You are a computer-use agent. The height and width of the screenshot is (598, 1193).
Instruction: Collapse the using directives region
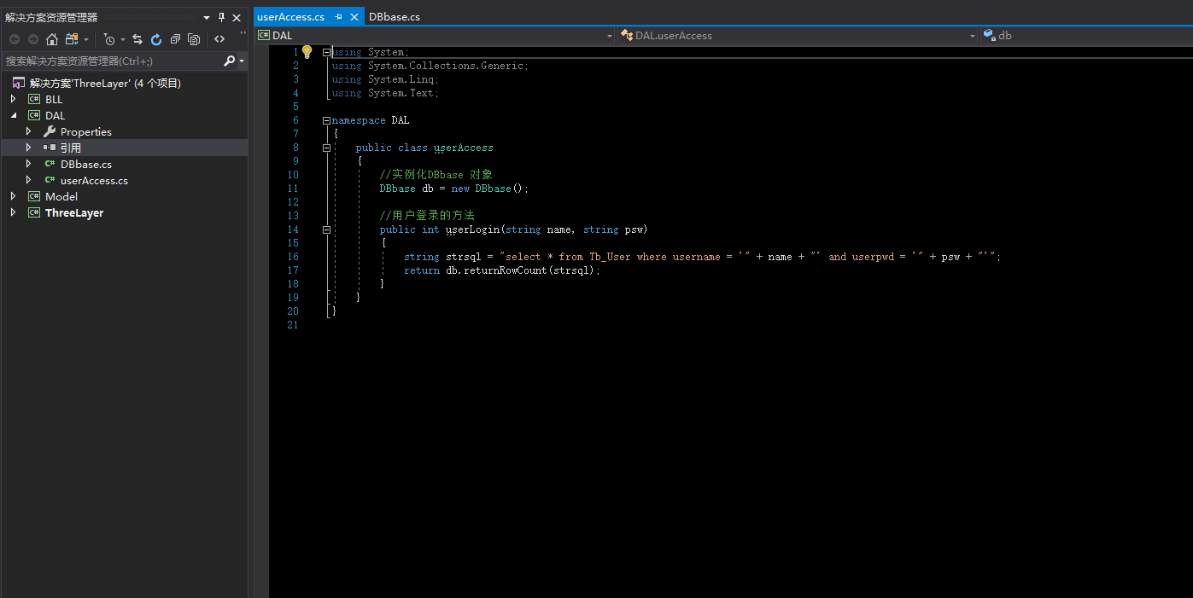326,52
